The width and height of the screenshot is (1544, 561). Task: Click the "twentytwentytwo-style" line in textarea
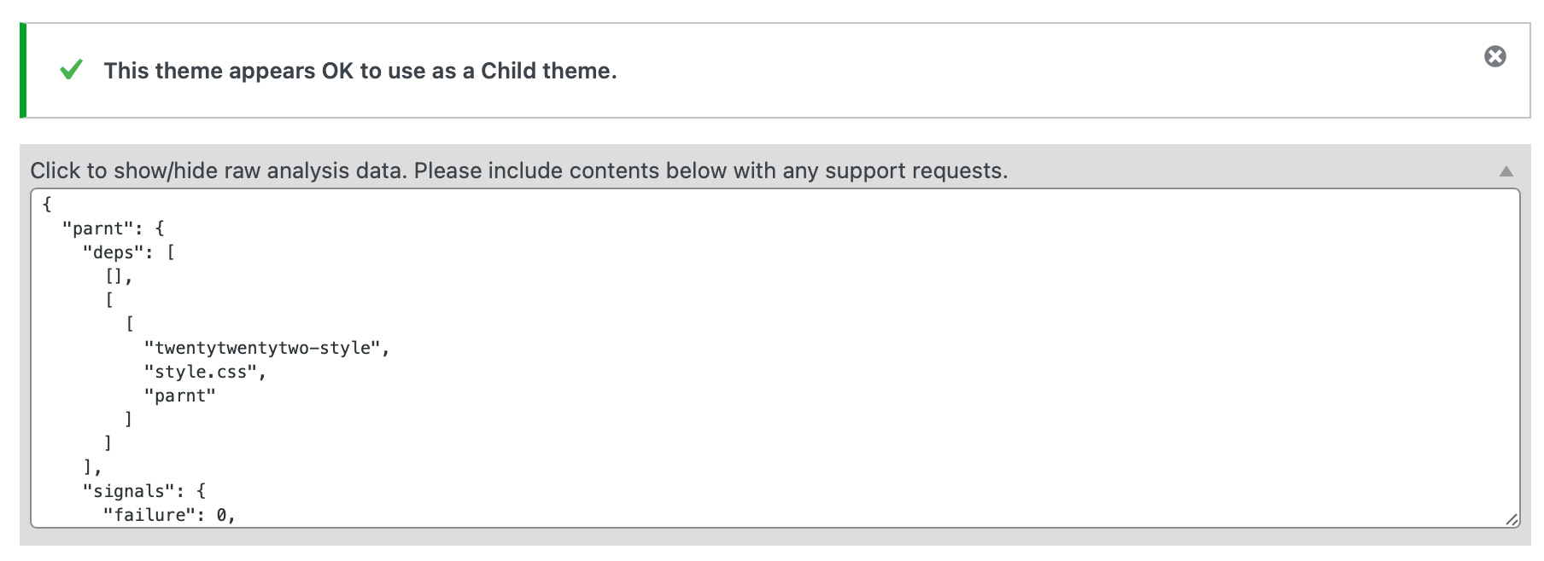pos(266,348)
